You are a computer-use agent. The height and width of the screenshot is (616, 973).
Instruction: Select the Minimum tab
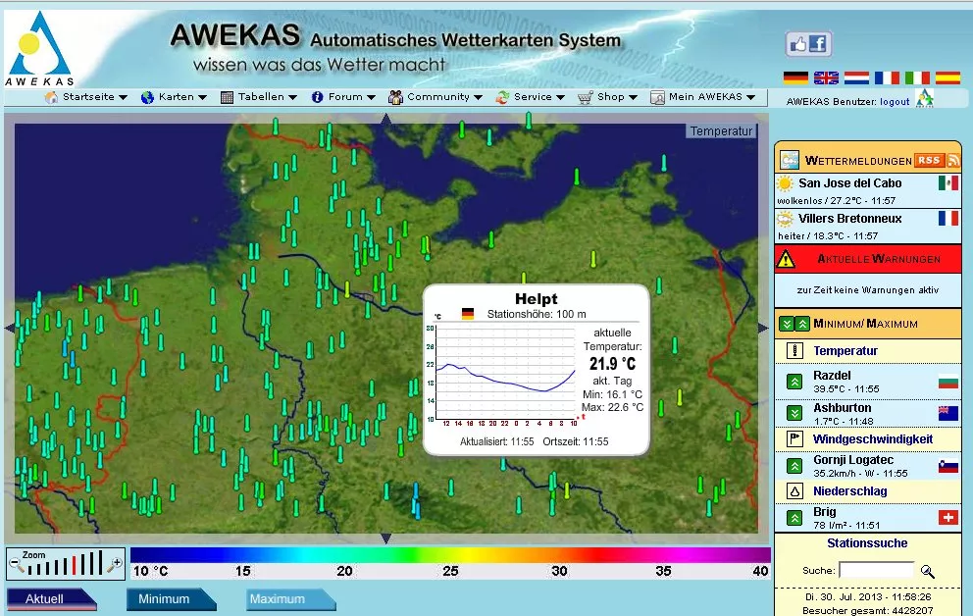171,599
